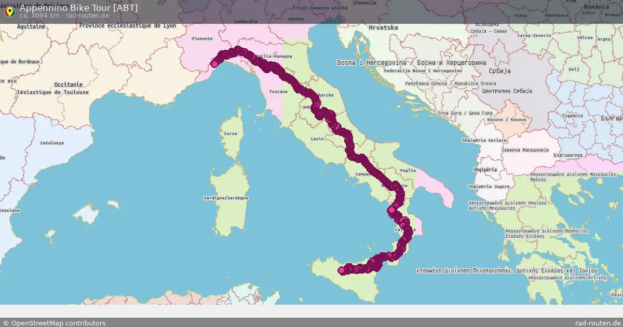Click the 'Piemonte' map label
Viewport: 623px width, 327px height.
(x=202, y=38)
